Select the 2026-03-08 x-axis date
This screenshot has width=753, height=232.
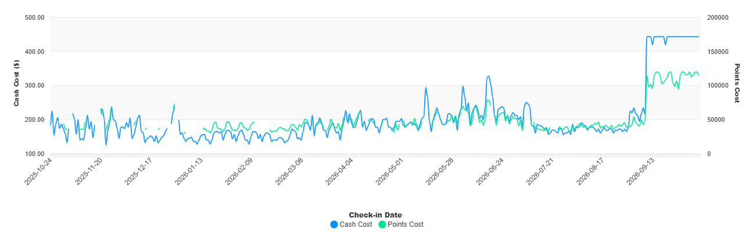(289, 172)
